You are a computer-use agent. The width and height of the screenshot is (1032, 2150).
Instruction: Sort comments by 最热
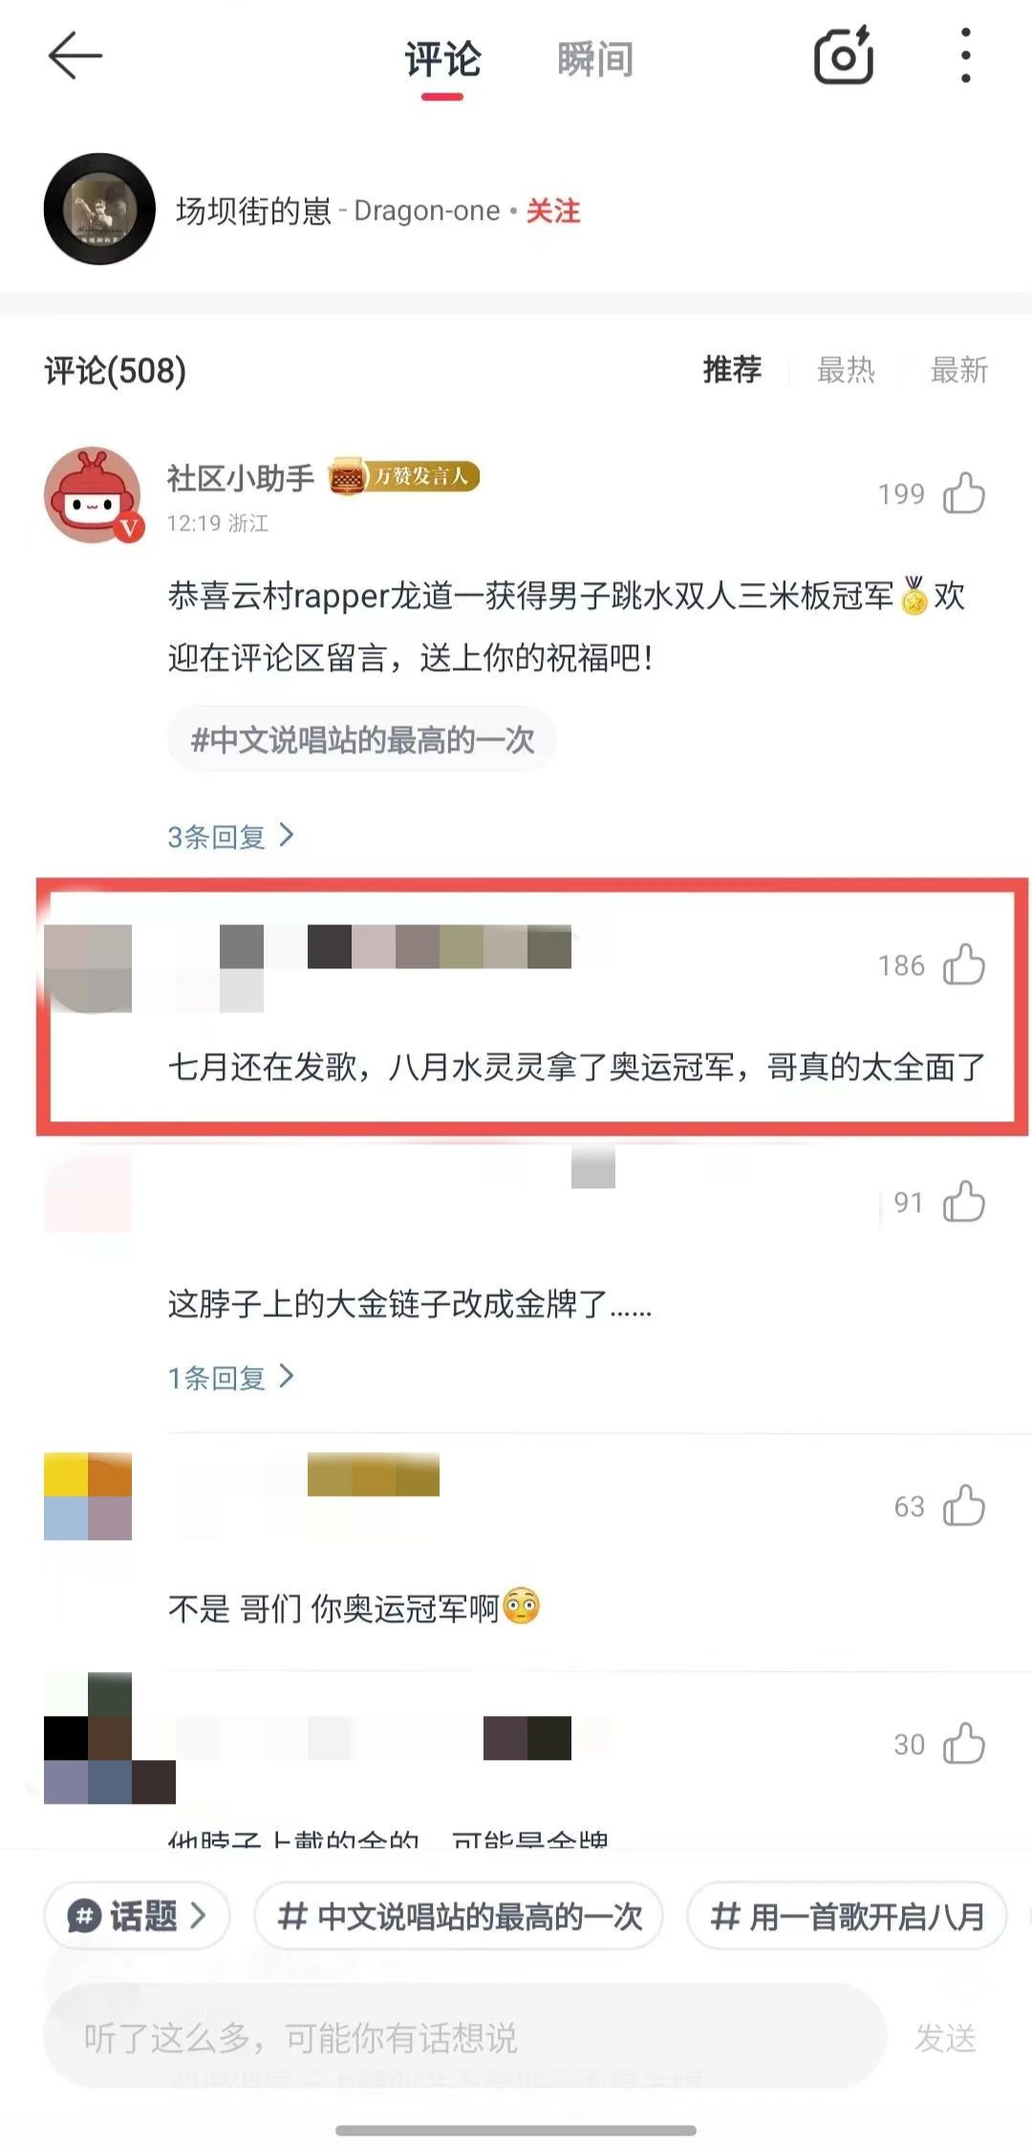(846, 370)
